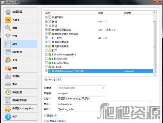Image resolution: width=163 pixels, height=123 pixels.
Task: Enable the Edit with Notepad++ checkbox
Action: pos(46,54)
